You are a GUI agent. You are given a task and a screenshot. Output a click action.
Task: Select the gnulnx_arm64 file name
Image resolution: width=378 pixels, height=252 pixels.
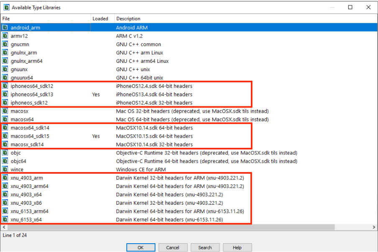(26, 61)
